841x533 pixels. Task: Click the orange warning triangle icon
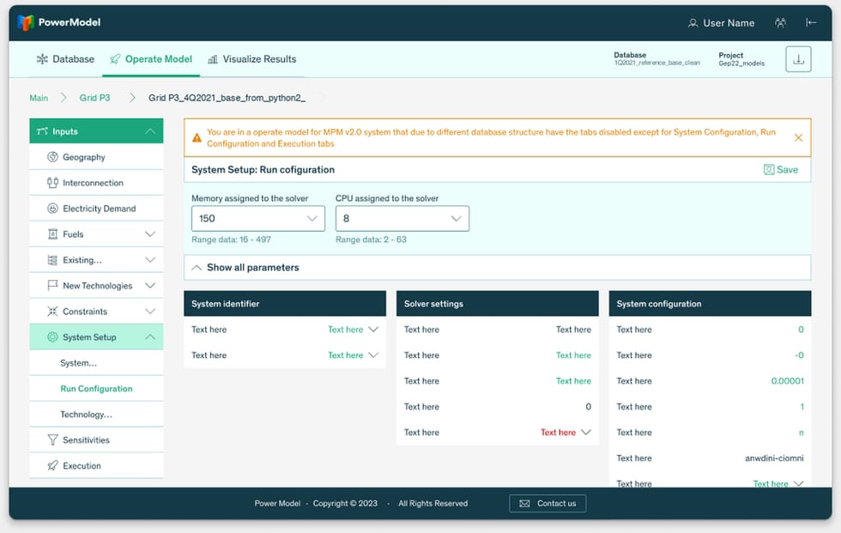click(197, 138)
